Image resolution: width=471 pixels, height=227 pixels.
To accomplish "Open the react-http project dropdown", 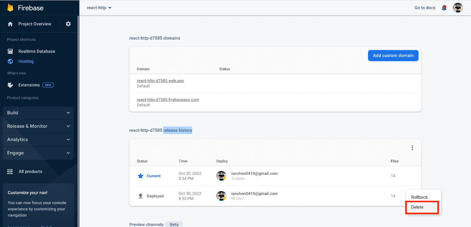I will [x=99, y=8].
